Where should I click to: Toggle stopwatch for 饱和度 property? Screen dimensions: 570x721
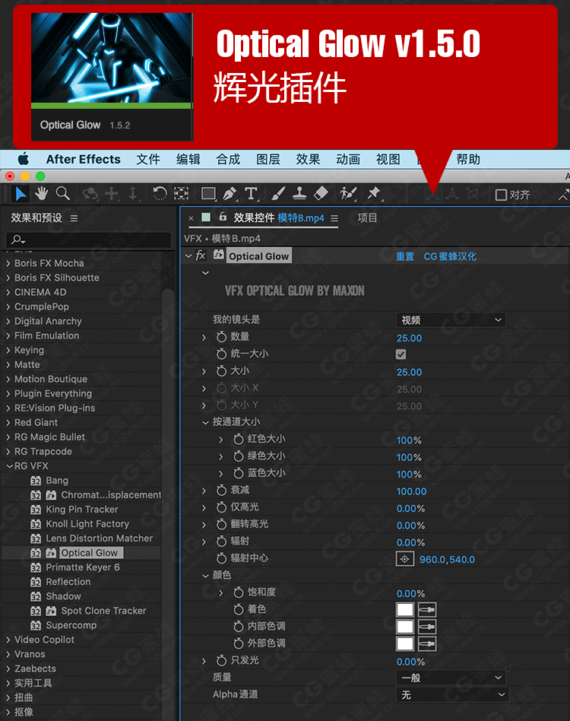(239, 592)
